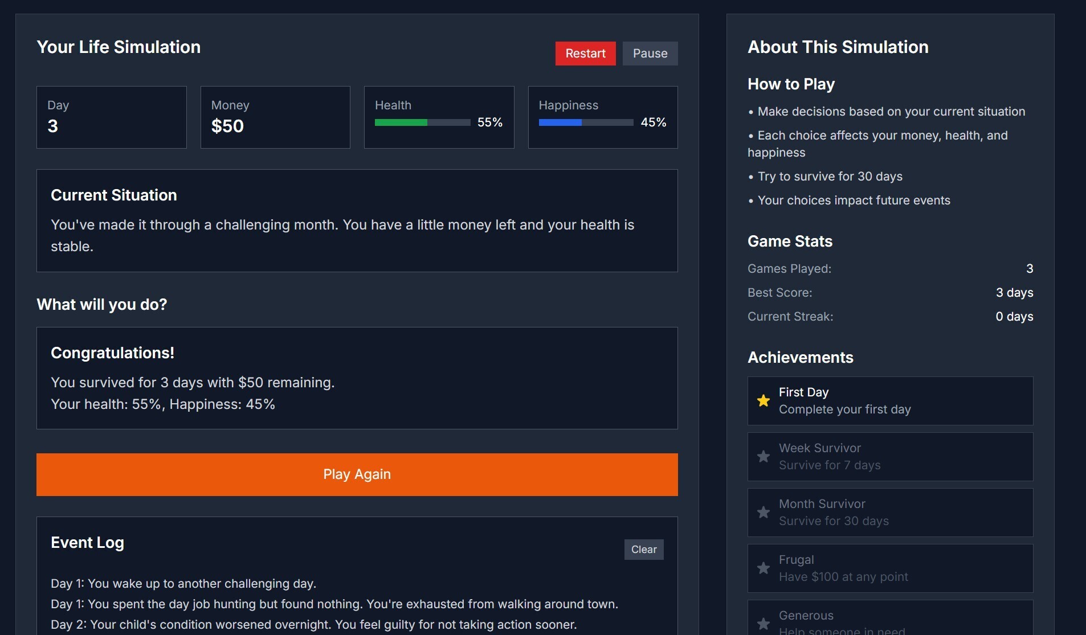Click the blue Happiness progress bar
Viewport: 1086px width, 635px height.
pos(586,122)
